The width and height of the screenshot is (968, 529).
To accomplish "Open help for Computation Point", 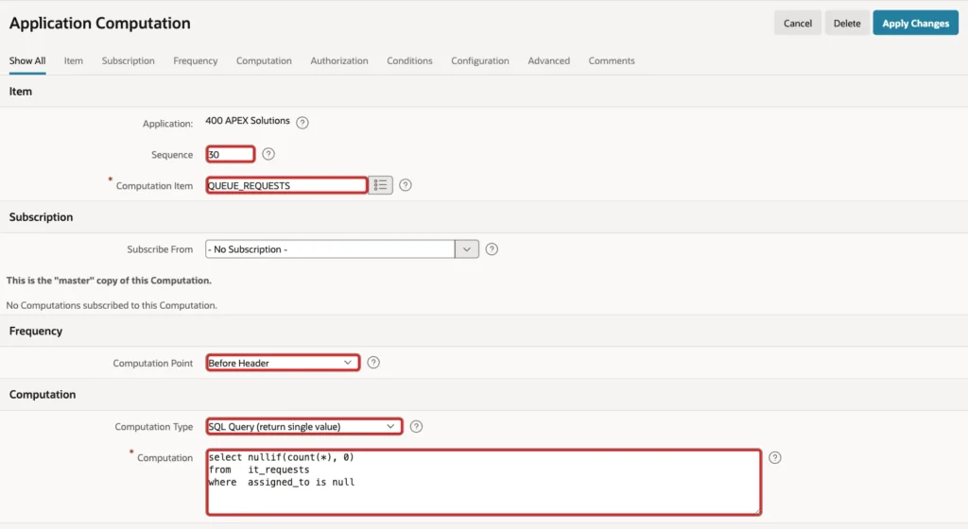I will (373, 363).
